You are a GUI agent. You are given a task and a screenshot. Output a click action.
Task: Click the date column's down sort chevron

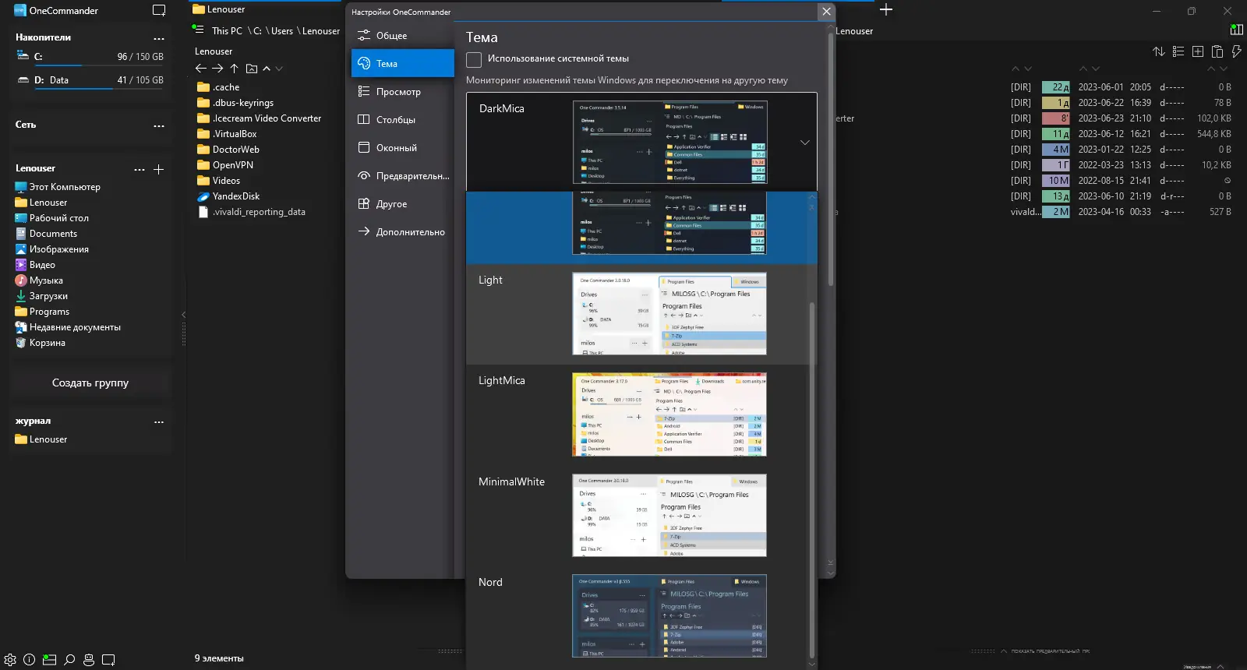click(x=1096, y=69)
